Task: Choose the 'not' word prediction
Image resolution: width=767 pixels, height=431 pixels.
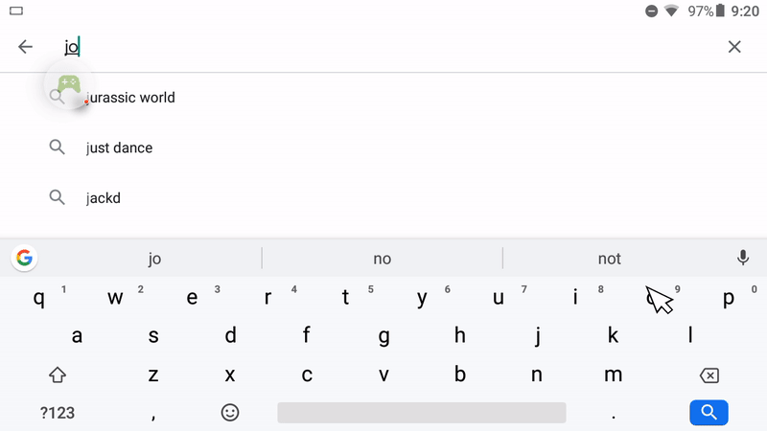Action: tap(609, 258)
